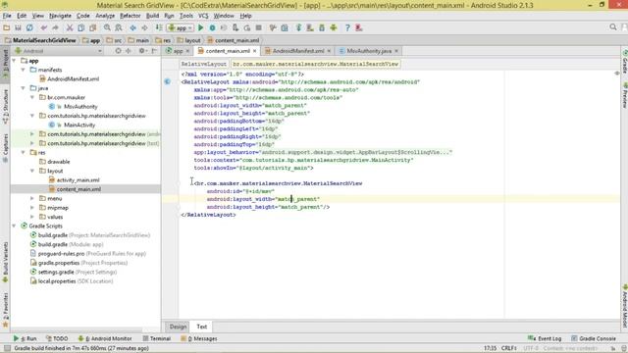
Task: Click the Stop square icon
Action: click(259, 27)
